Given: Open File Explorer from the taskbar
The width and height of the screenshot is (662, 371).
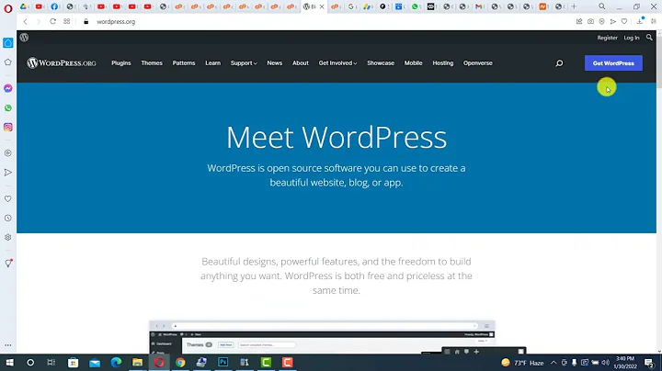Looking at the screenshot, I should click(137, 363).
